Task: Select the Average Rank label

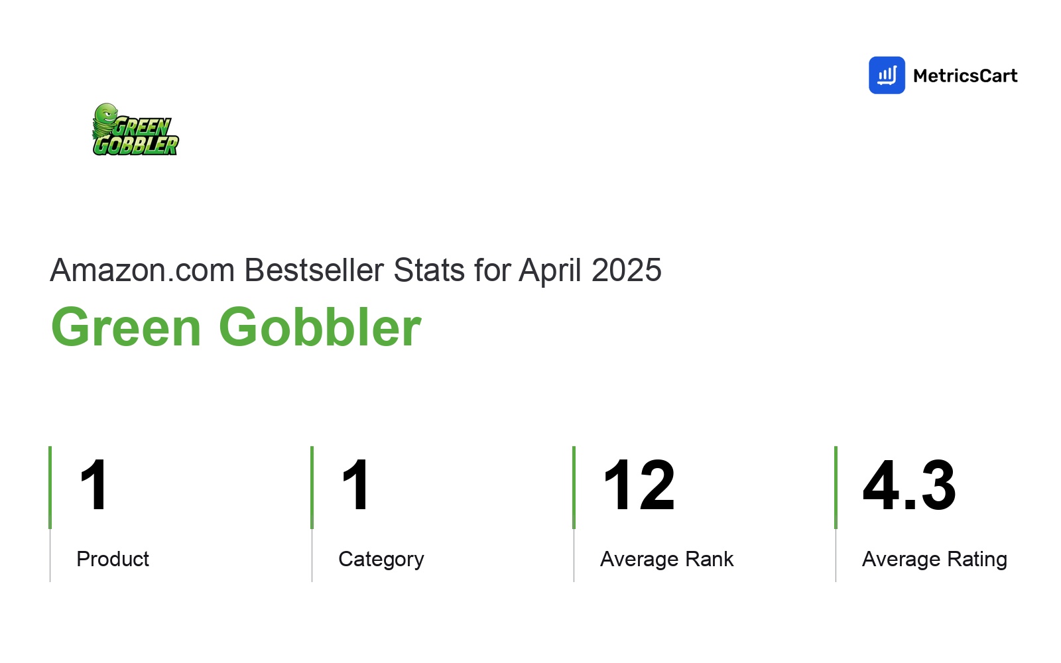Action: click(666, 559)
